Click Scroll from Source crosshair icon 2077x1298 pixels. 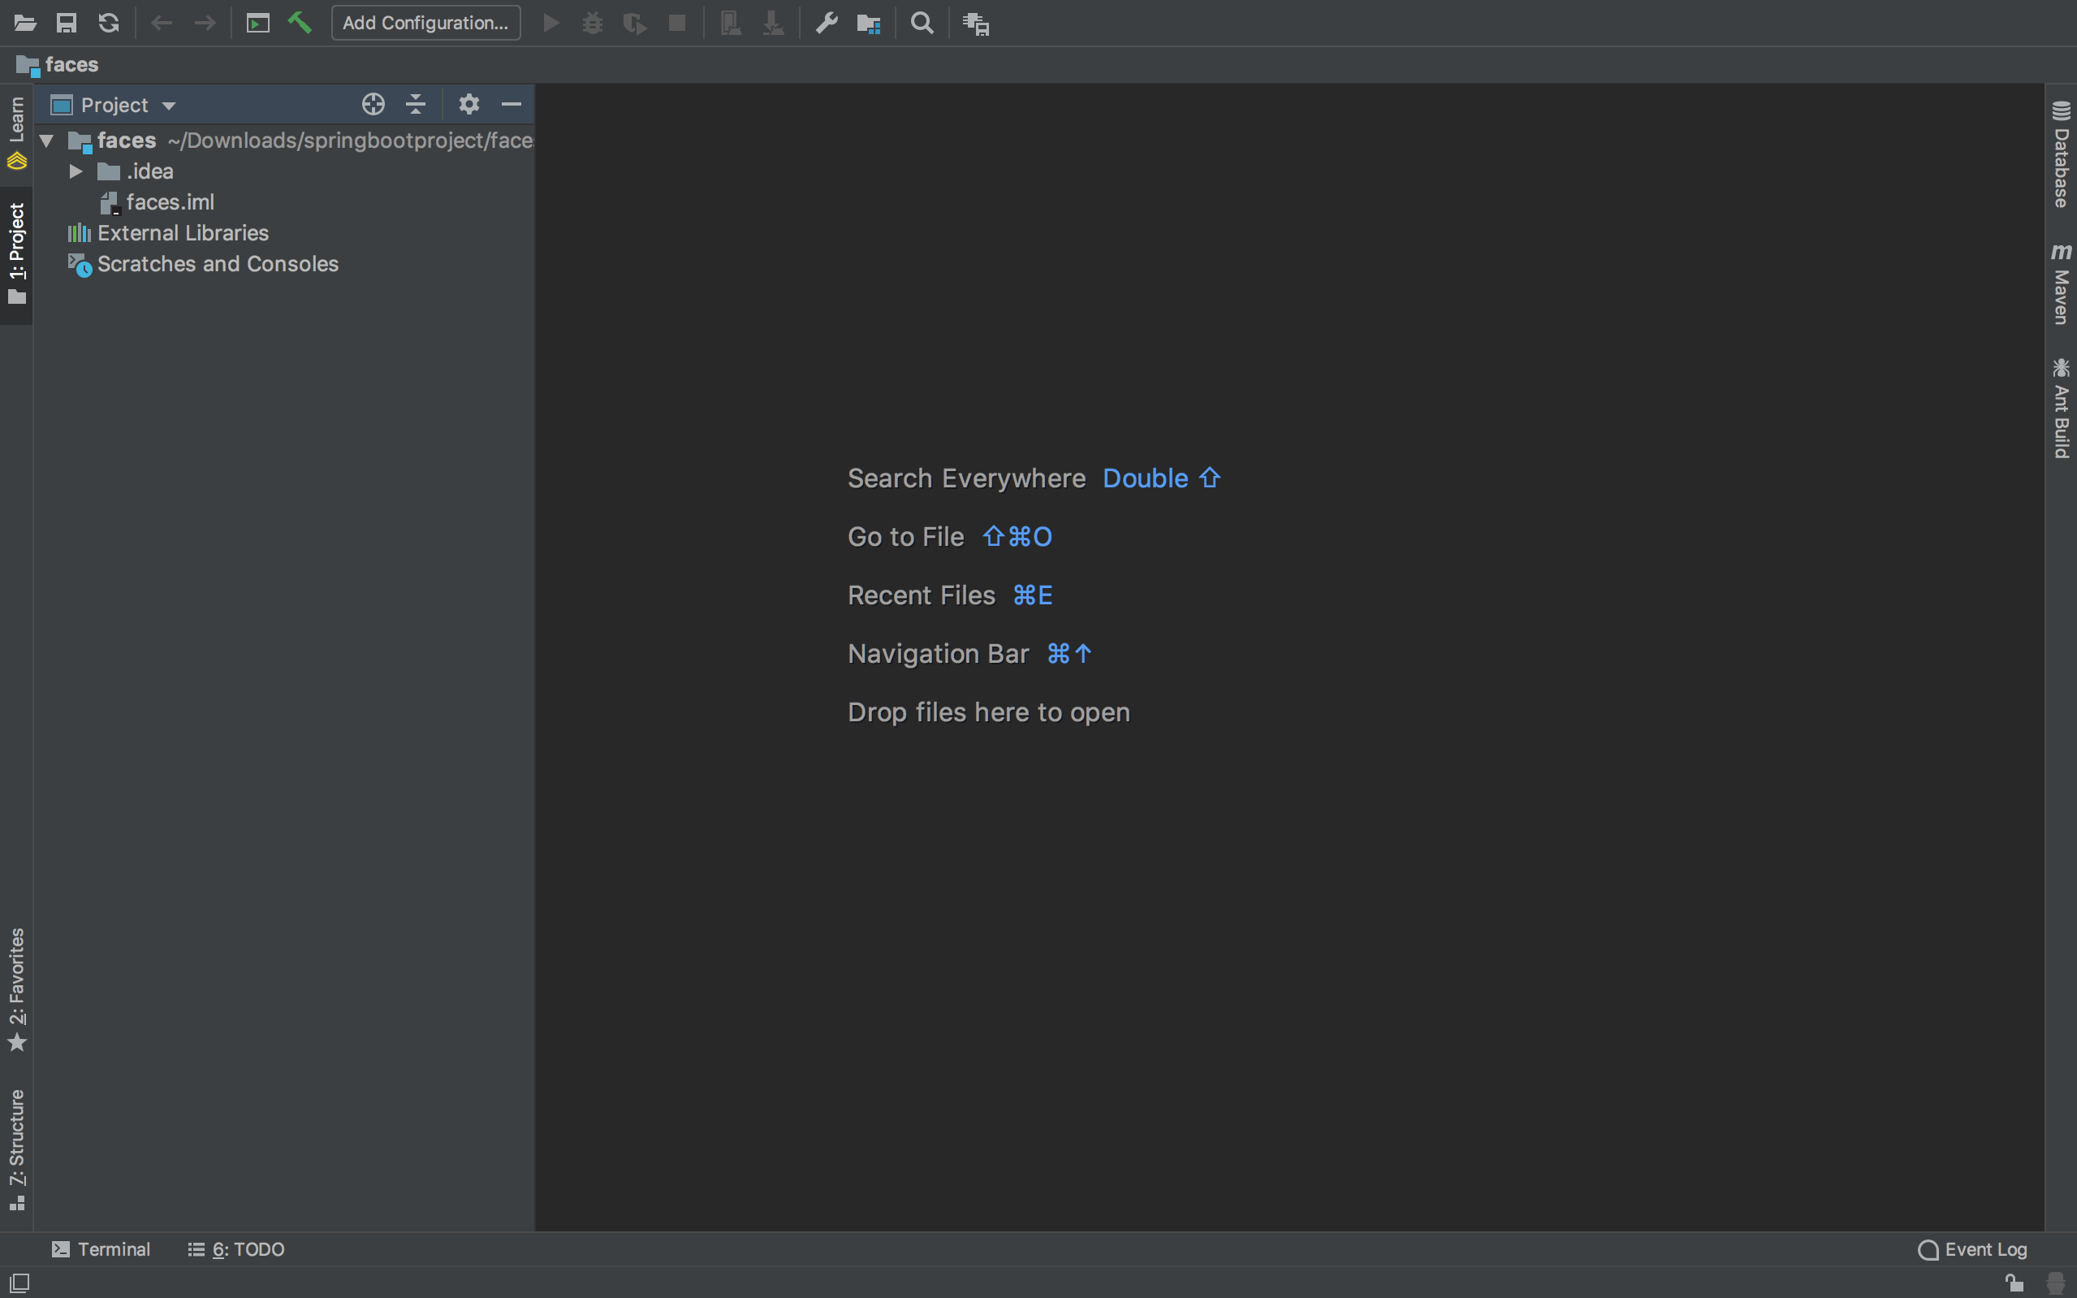[374, 105]
